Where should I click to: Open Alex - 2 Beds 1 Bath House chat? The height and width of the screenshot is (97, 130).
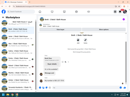[x=17, y=45]
